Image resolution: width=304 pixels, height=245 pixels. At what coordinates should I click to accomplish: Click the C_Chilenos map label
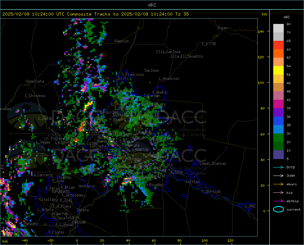[35, 96]
